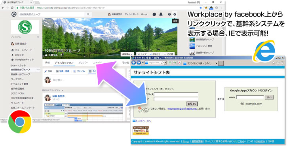Expand the 最近のアクティビティ sort dropdown
Image resolution: width=289 pixels, height=148 pixels.
pos(53,90)
